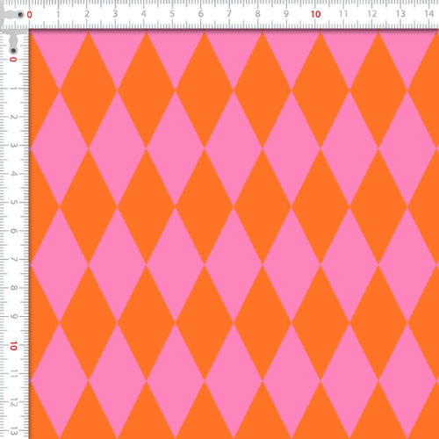
Task: Click the number 5 on the vertical ruler
Action: point(13,202)
